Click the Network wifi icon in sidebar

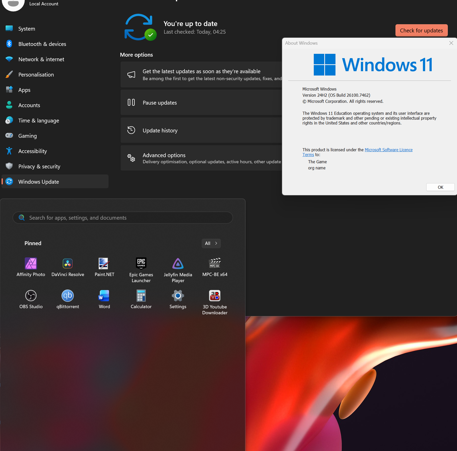coord(9,59)
